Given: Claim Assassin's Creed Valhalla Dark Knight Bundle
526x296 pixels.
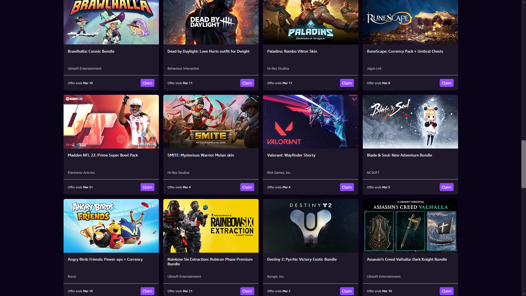Looking at the screenshot, I should click(x=447, y=291).
